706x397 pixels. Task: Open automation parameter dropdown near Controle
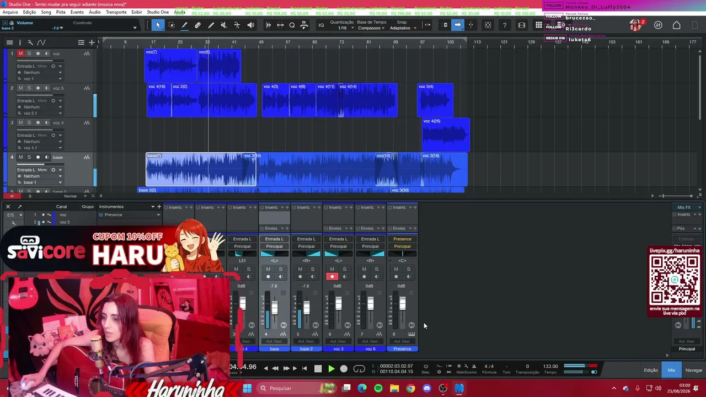click(x=135, y=28)
